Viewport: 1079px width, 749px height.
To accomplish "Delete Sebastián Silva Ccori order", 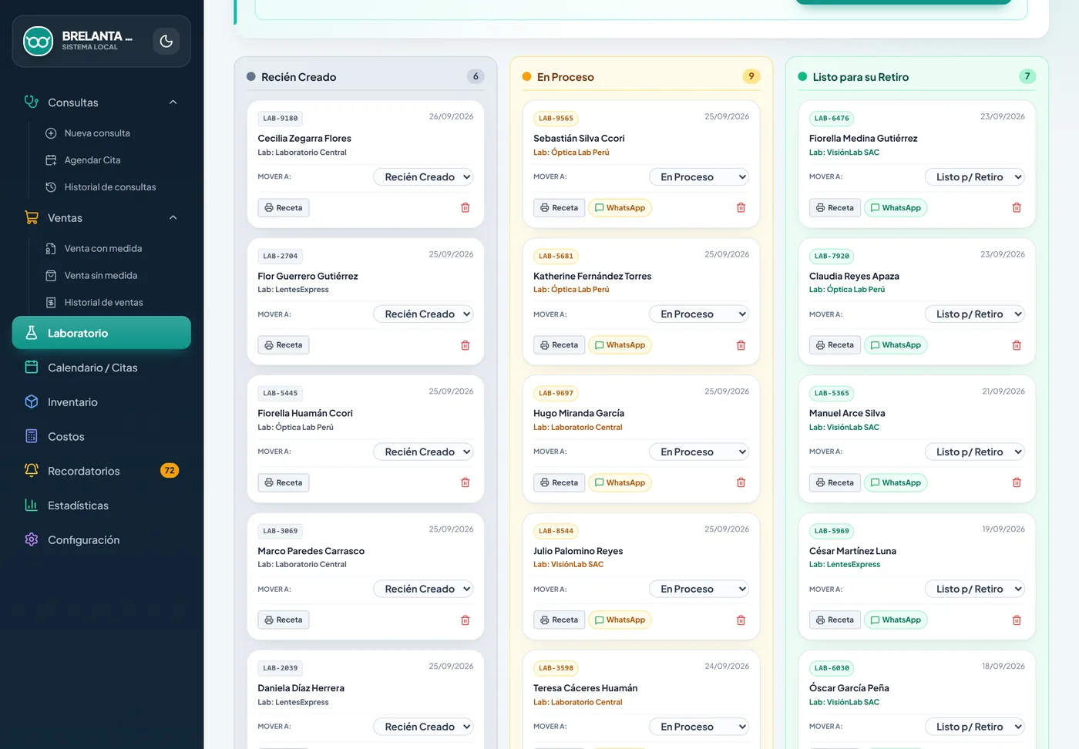I will coord(741,208).
